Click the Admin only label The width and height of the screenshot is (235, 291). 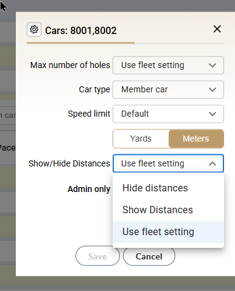tap(89, 189)
